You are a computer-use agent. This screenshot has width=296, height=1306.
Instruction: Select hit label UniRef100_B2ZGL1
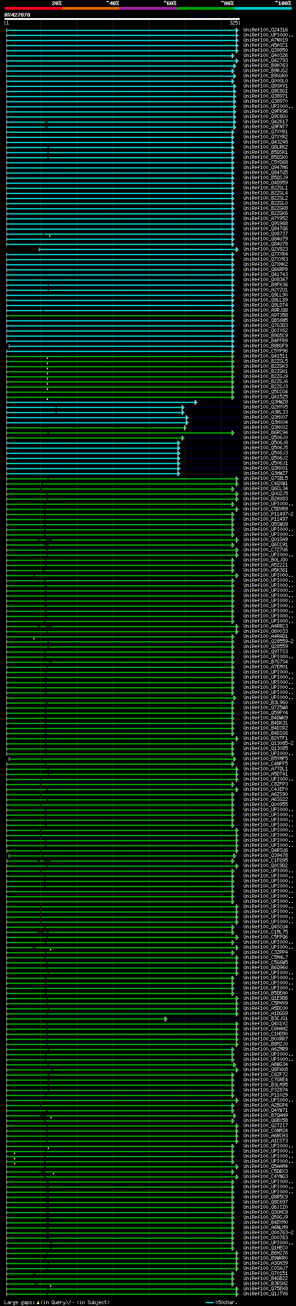pyautogui.click(x=265, y=188)
